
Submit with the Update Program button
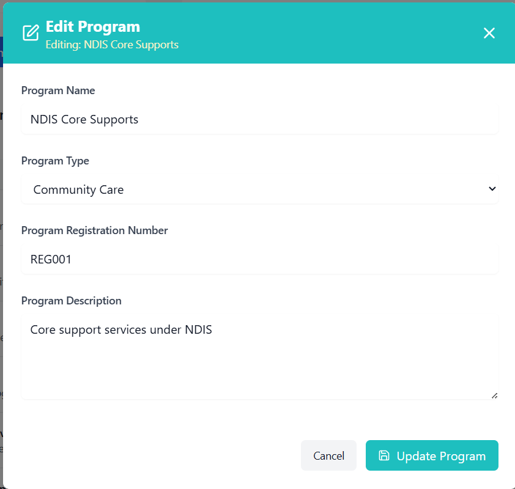[432, 455]
